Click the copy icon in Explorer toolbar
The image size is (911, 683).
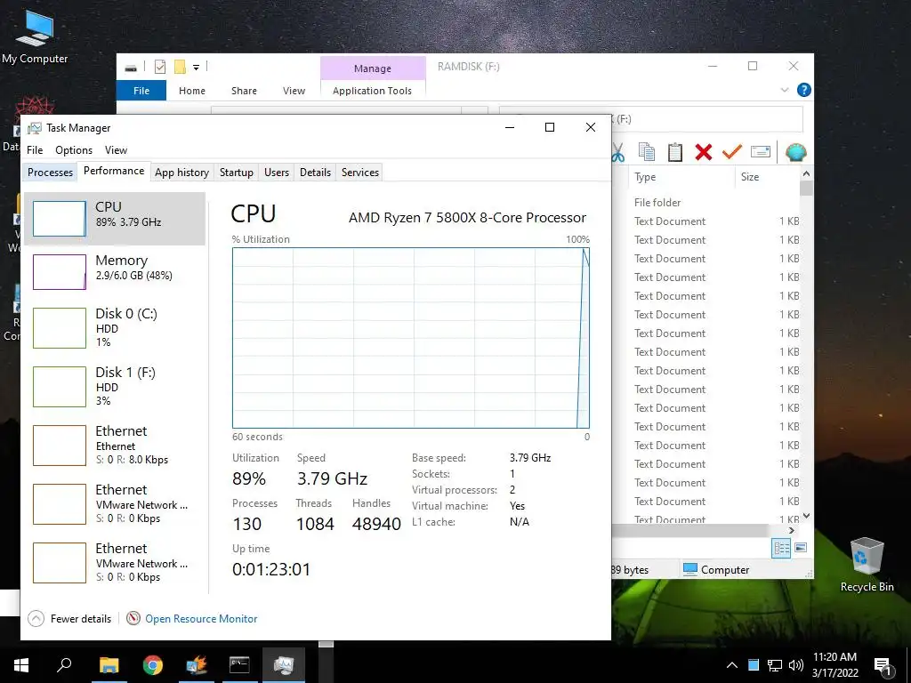coord(646,152)
